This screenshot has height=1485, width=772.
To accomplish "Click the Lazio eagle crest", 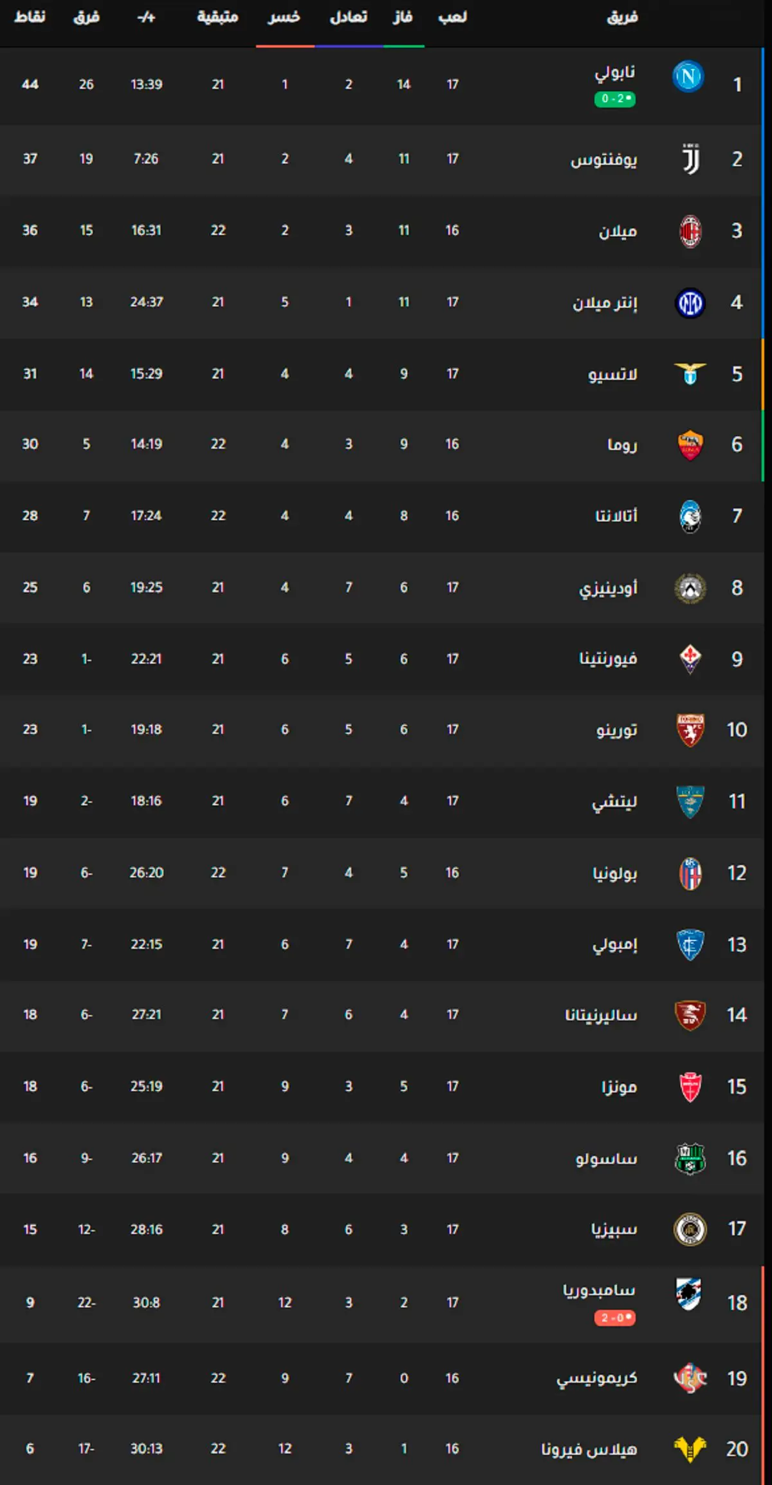I will click(690, 373).
